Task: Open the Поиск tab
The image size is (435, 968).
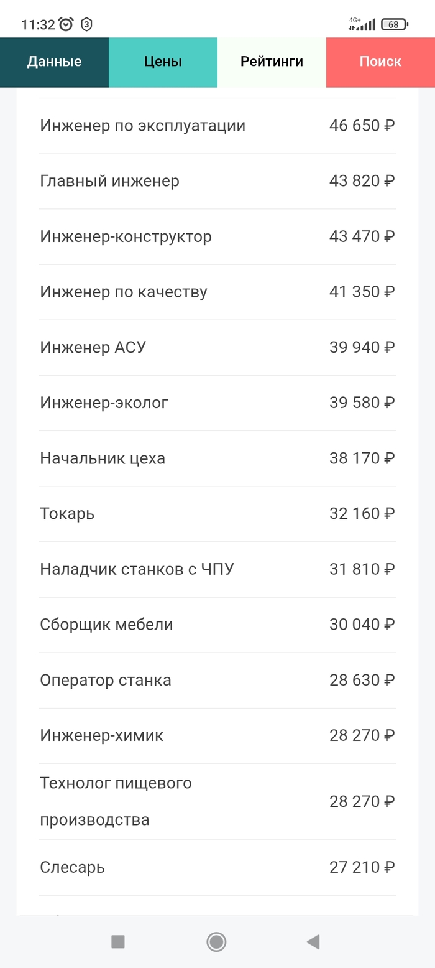Action: [x=380, y=62]
